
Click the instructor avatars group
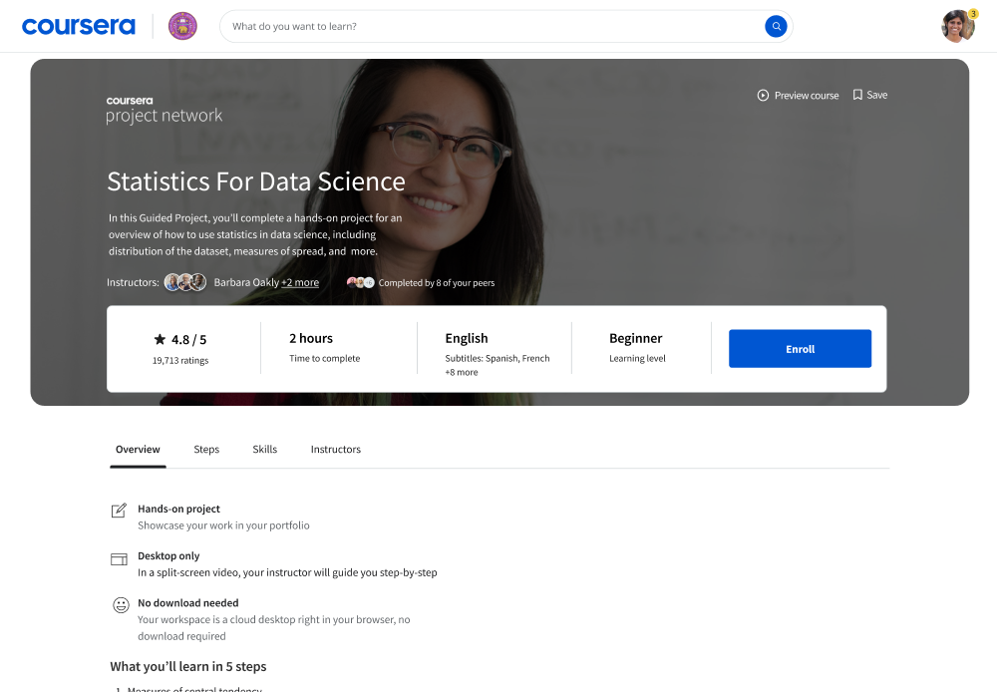pyautogui.click(x=185, y=282)
